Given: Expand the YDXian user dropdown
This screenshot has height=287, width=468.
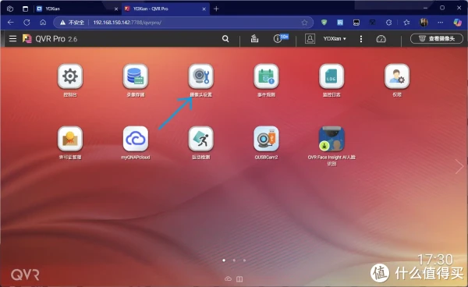Looking at the screenshot, I should pyautogui.click(x=335, y=39).
